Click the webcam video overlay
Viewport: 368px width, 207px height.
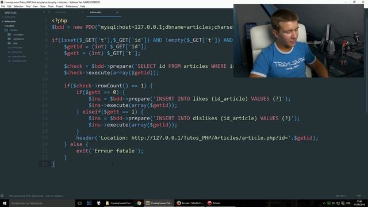298,41
